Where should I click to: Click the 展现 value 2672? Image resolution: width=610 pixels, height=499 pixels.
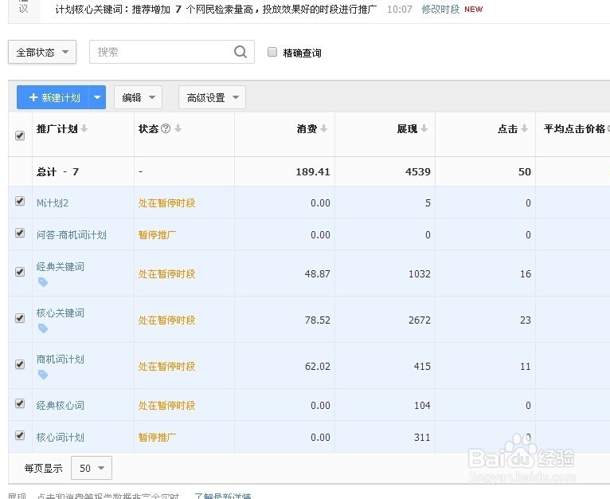click(x=420, y=320)
